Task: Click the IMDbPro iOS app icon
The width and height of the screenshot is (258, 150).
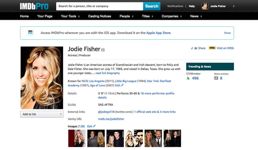Action: coord(30,32)
